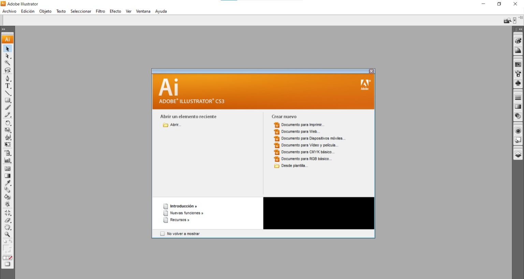Screen dimensions: 524x279
Task: Close the welcome screen dialog
Action: 372,71
